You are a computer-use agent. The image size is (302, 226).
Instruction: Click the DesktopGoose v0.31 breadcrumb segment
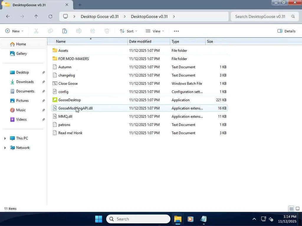[149, 16]
